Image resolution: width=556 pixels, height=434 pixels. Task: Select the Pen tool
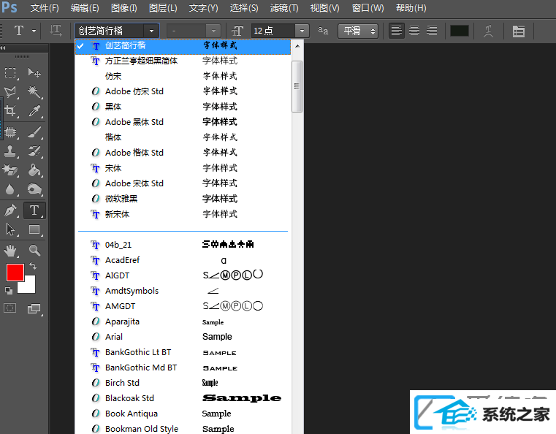coord(11,210)
